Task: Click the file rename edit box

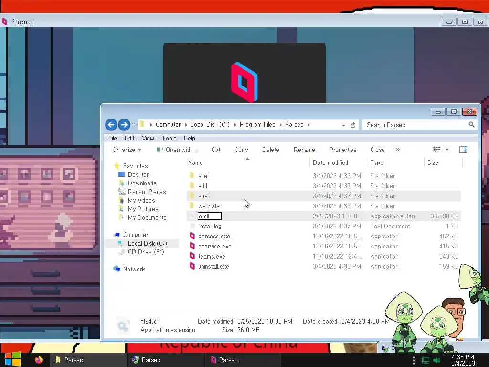Action: pyautogui.click(x=210, y=216)
